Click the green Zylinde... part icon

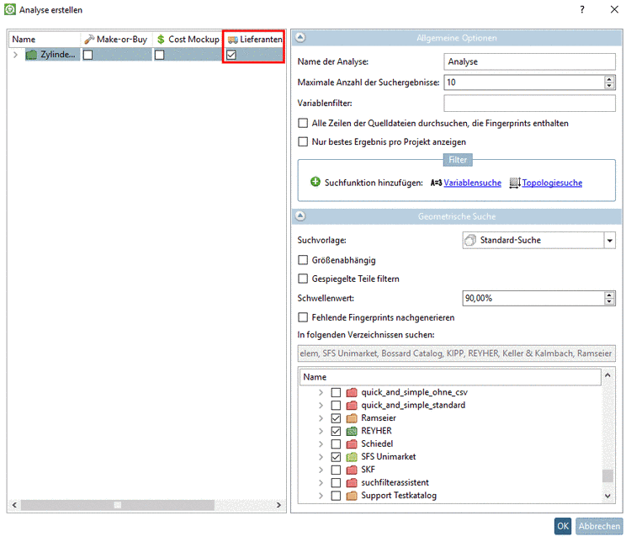[x=31, y=55]
